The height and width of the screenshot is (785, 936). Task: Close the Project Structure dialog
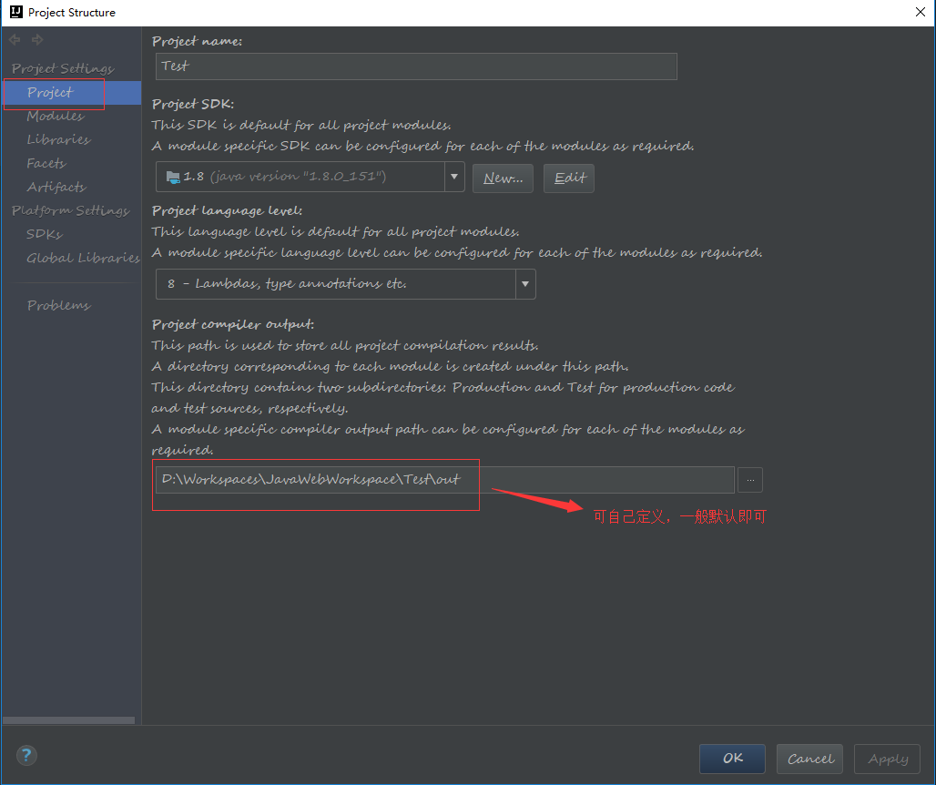(920, 12)
